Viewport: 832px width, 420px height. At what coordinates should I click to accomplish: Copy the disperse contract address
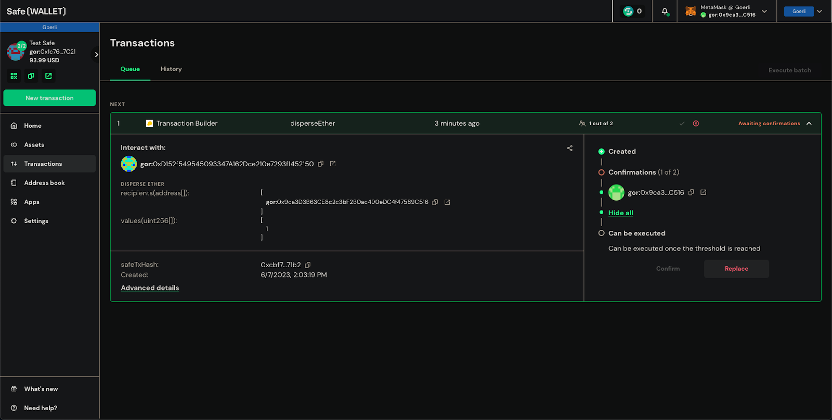click(x=321, y=164)
